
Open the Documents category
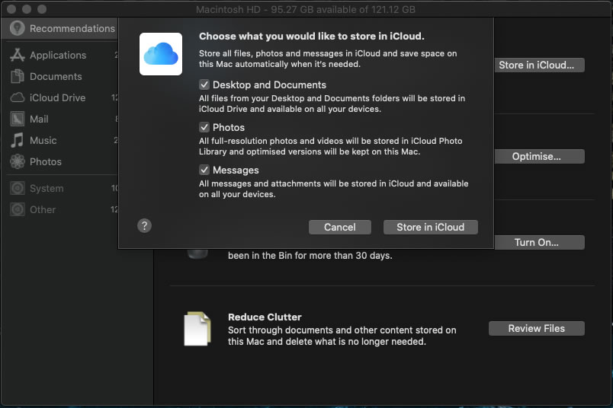[x=59, y=77]
